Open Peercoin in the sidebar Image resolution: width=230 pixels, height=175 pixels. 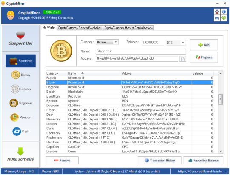click(x=21, y=118)
